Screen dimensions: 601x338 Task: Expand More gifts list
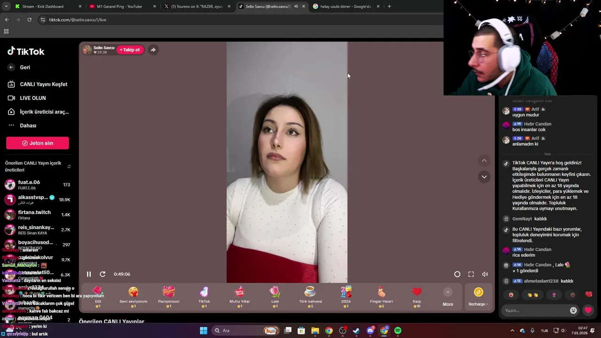[448, 298]
